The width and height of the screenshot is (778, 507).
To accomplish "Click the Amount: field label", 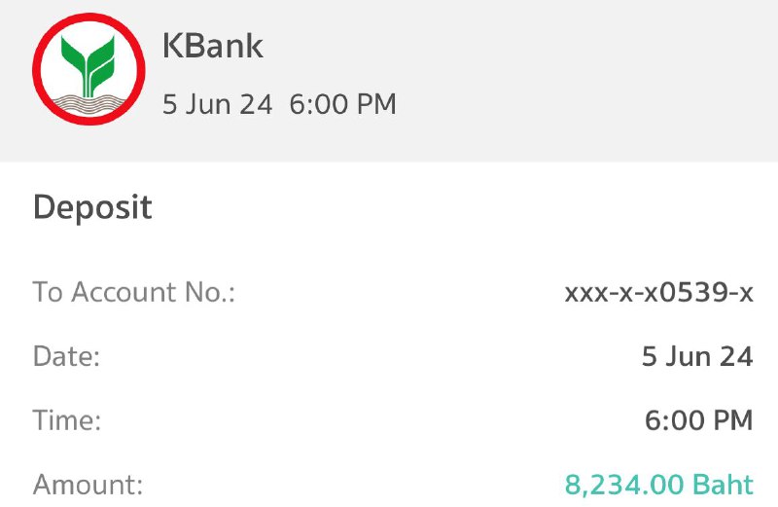I will 88,485.
